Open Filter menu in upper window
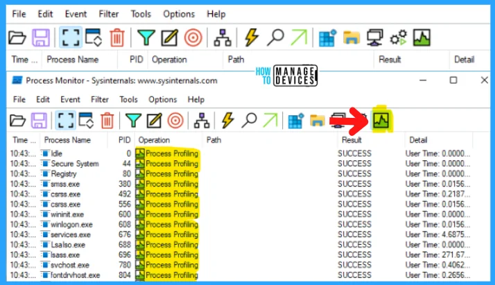Screen dimensions: 495x285 tap(109, 14)
